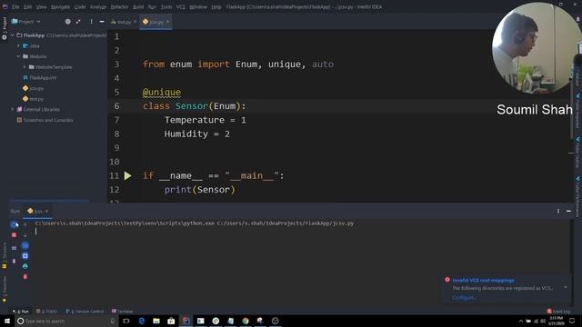
Task: Click the up-arrow icon in the Run toolbar
Action: click(25, 224)
